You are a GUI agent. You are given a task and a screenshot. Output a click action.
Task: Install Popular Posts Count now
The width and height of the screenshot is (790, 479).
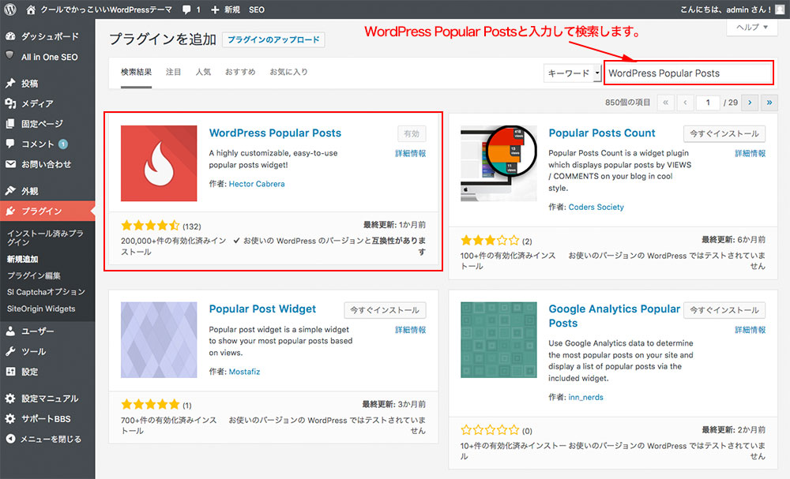point(724,134)
